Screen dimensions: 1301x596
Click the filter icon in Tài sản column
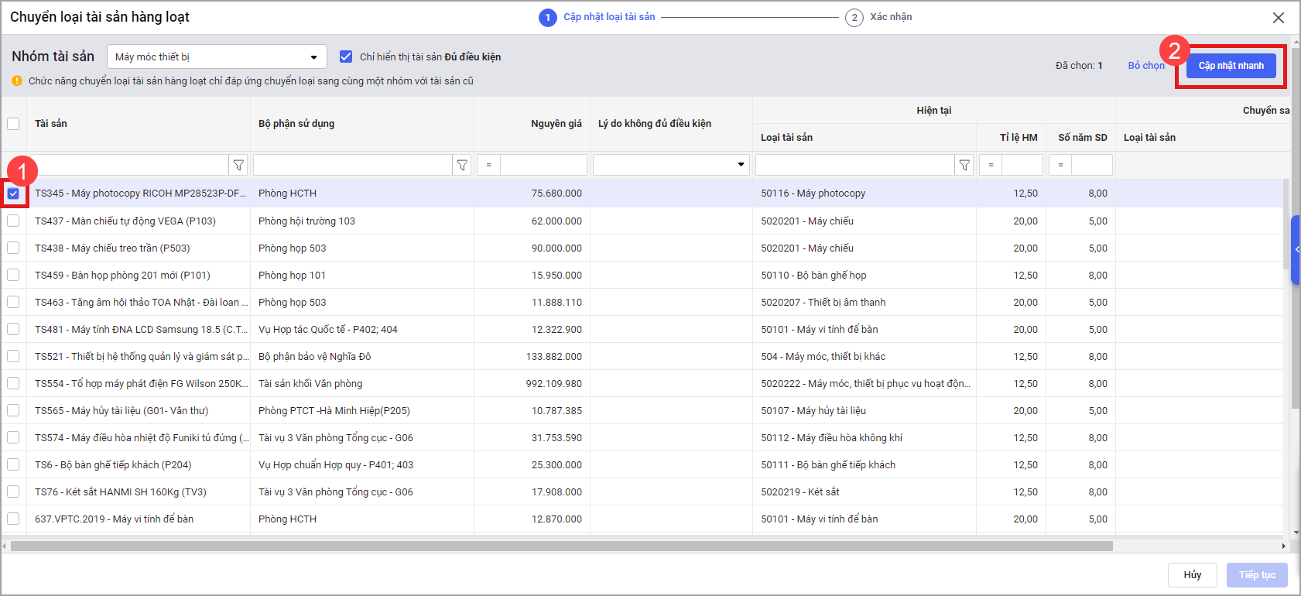[238, 165]
